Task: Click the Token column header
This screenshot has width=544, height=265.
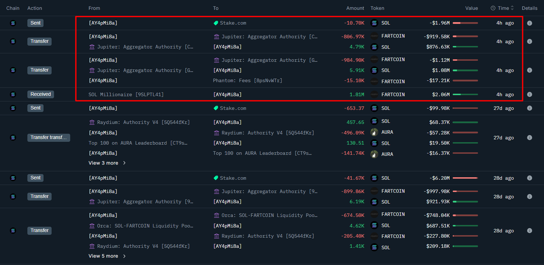Action: (377, 8)
